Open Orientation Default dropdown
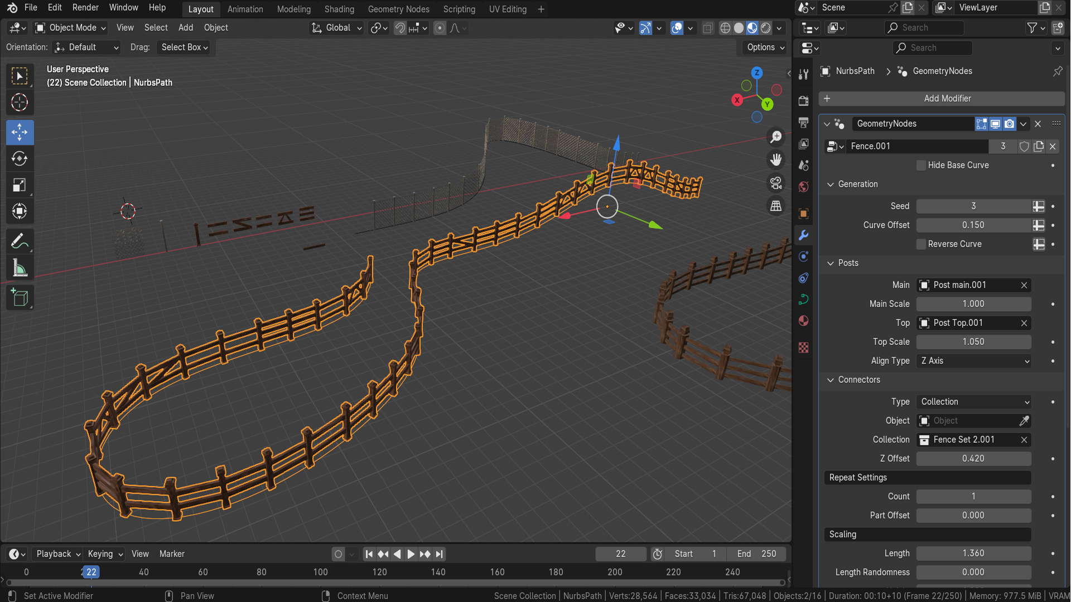Viewport: 1071px width, 602px height. [86, 47]
